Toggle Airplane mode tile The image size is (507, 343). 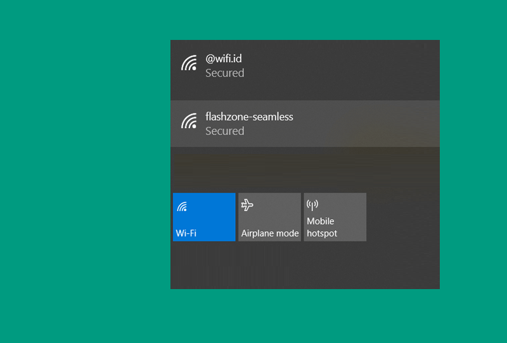coord(270,217)
